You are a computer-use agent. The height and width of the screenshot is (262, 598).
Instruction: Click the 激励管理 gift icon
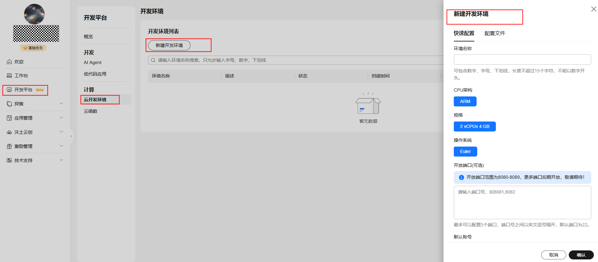tap(9, 146)
